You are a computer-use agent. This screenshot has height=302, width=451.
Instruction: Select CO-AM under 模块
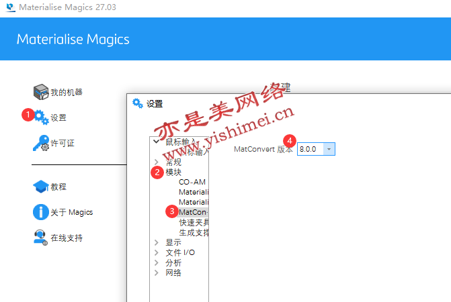pyautogui.click(x=192, y=182)
